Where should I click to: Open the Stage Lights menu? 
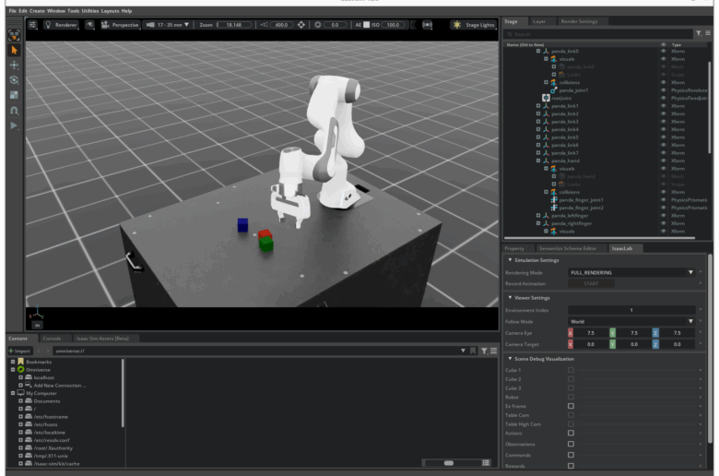point(473,25)
